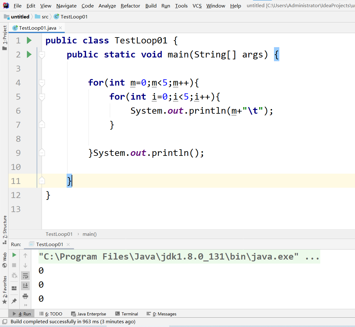Open the Java Enterprise tool window
The width and height of the screenshot is (355, 327).
[89, 314]
